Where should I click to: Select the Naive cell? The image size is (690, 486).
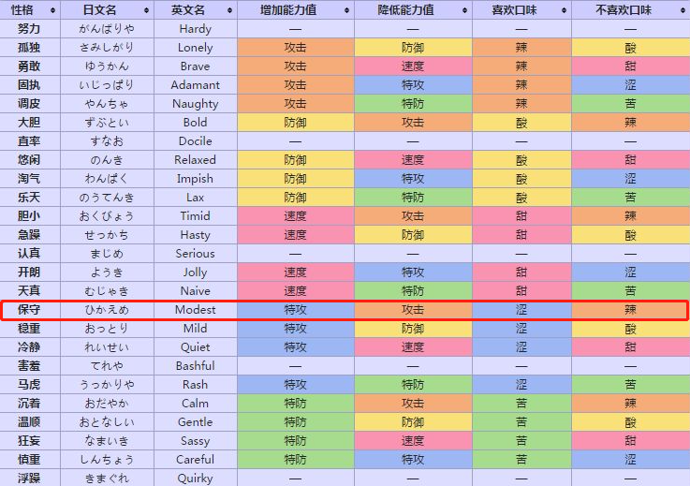(x=196, y=291)
